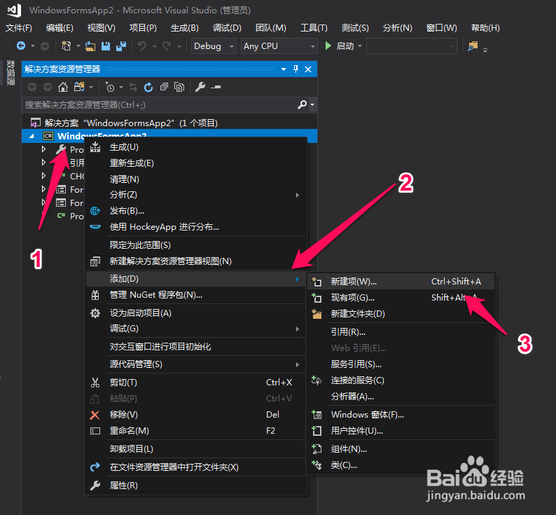Expand the References (引用) tree node arrow
This screenshot has width=556, height=515.
coord(43,163)
